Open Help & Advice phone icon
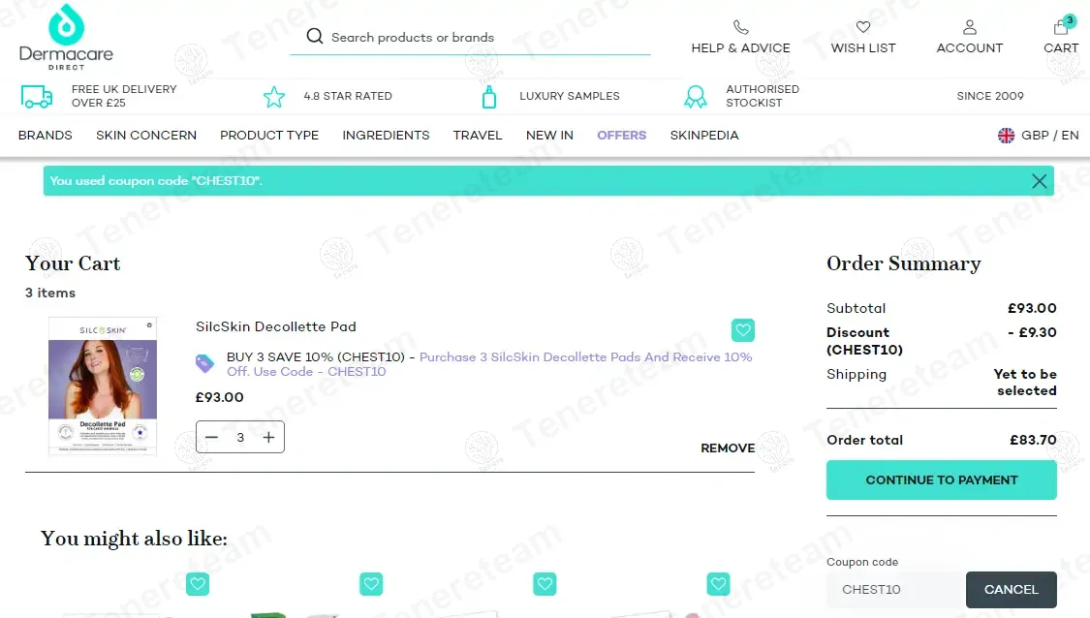1090x618 pixels. point(740,27)
